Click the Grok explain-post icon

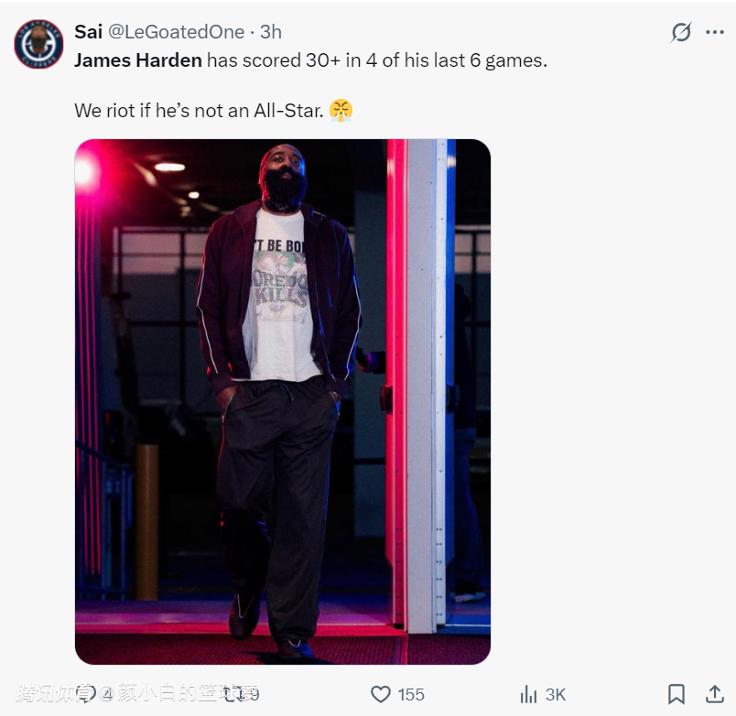point(681,33)
